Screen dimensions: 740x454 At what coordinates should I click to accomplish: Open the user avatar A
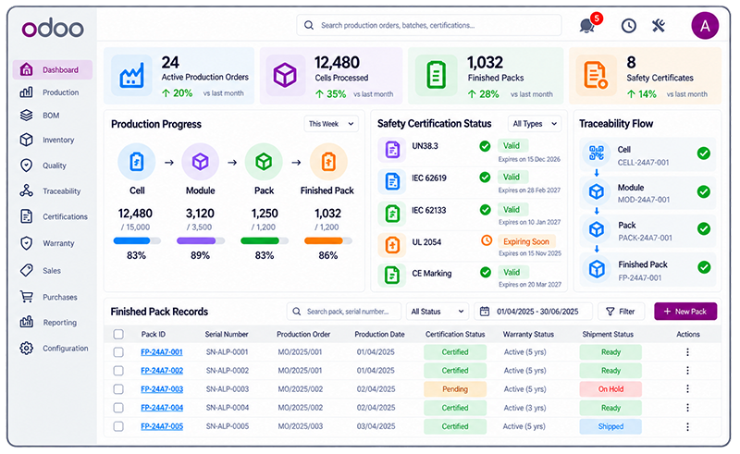[705, 26]
